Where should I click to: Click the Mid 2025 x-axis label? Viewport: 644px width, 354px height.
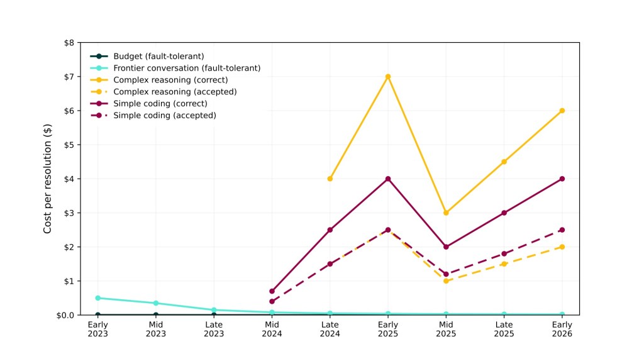[446, 329]
